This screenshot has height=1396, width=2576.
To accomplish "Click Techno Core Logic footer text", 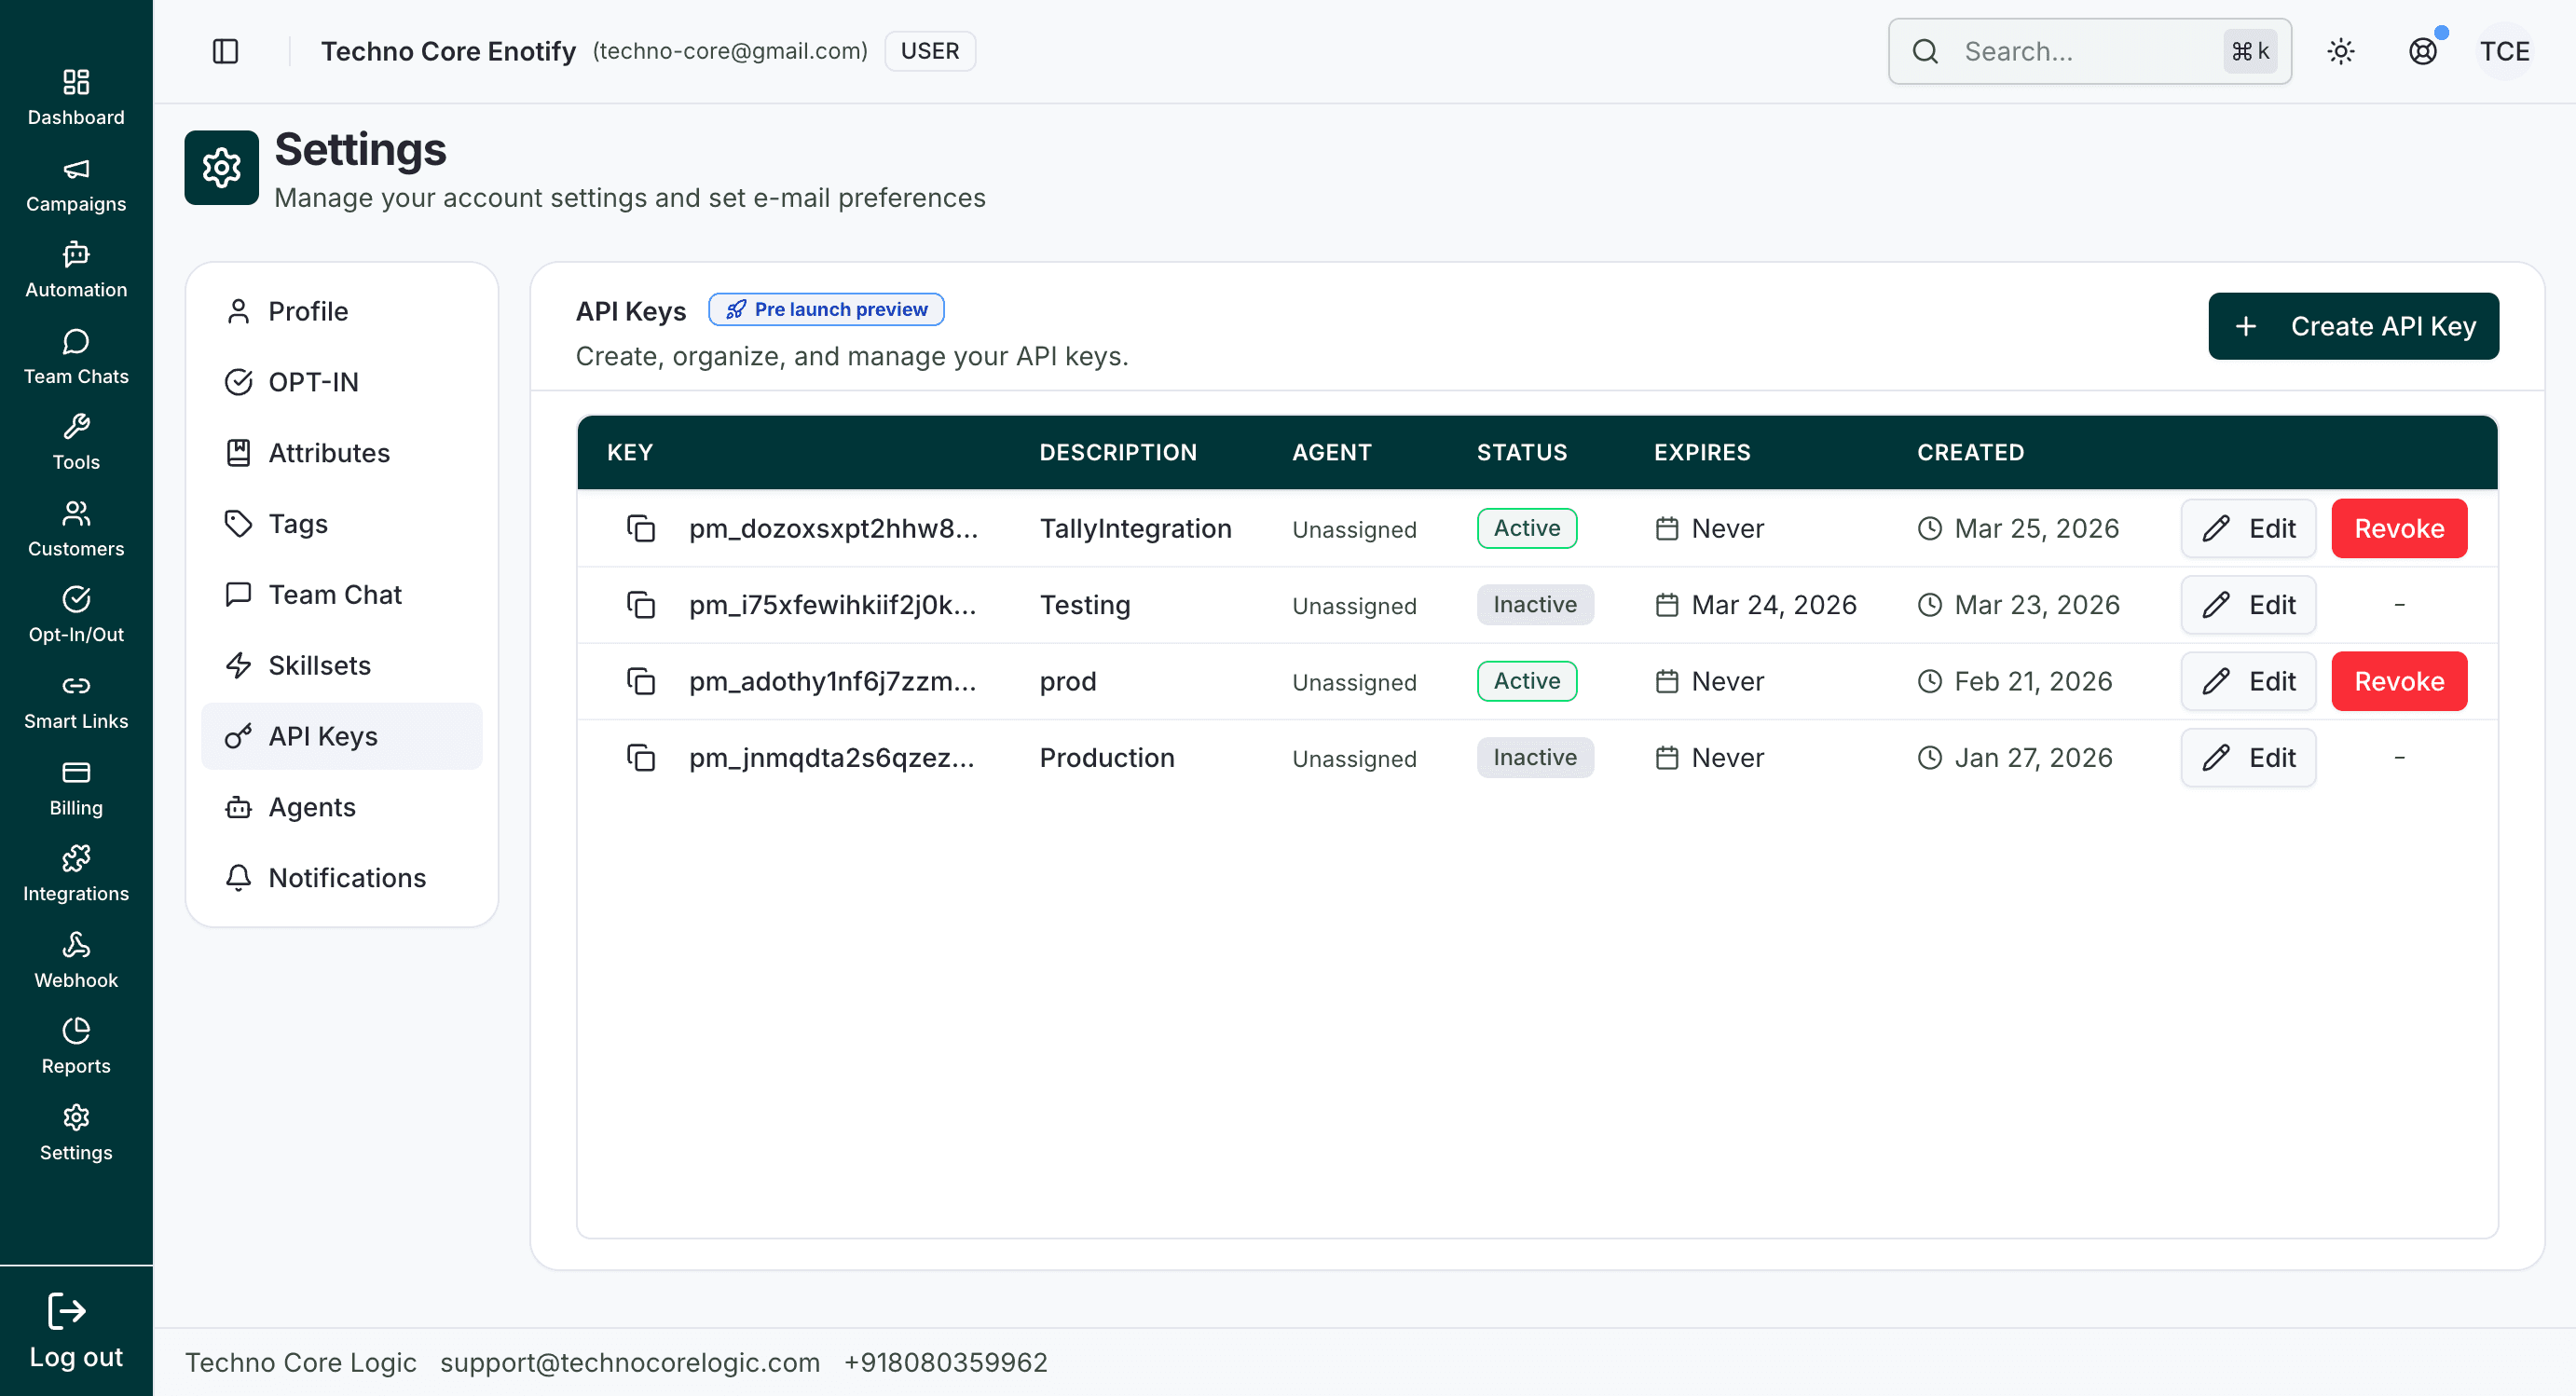I will [301, 1362].
